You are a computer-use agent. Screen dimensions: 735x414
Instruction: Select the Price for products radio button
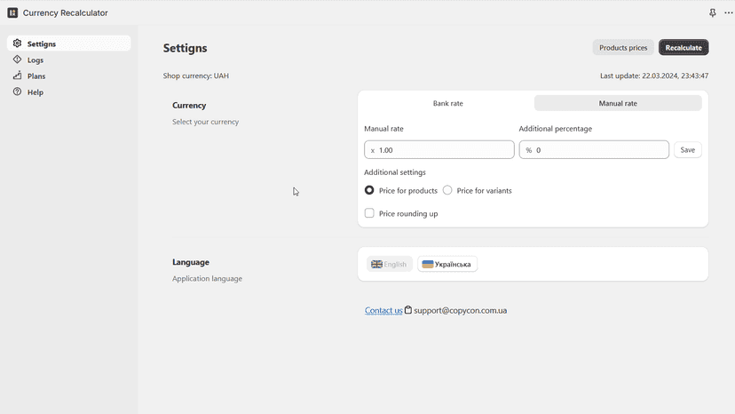369,190
